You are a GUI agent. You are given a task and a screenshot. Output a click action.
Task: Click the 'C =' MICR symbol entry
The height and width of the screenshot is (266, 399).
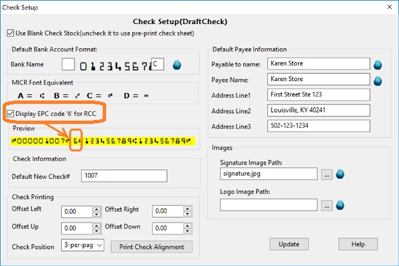point(99,96)
